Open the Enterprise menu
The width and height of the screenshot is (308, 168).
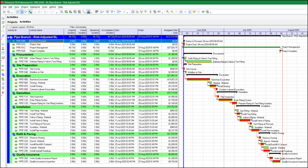click(35, 7)
